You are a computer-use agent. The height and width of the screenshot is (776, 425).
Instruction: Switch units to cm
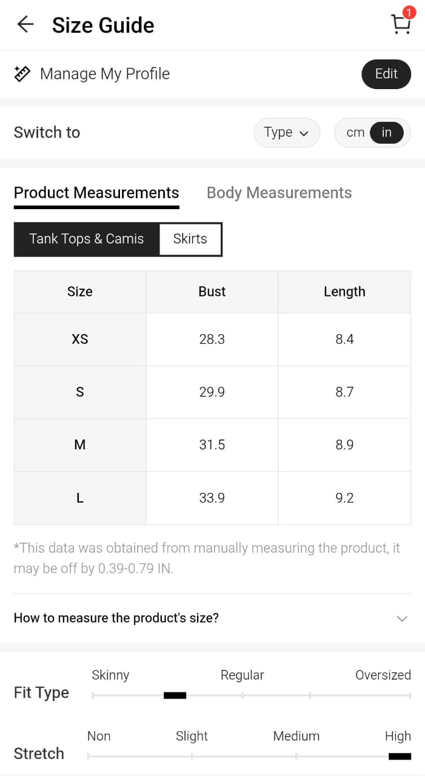coord(355,133)
